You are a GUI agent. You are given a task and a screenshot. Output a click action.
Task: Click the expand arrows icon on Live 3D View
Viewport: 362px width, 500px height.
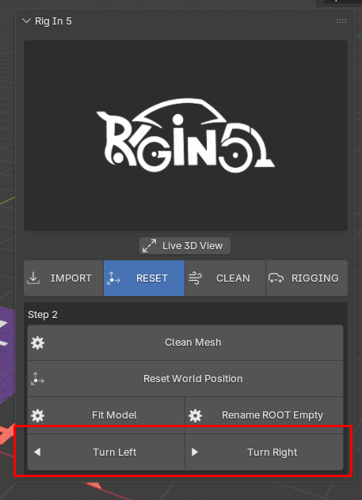pyautogui.click(x=150, y=246)
